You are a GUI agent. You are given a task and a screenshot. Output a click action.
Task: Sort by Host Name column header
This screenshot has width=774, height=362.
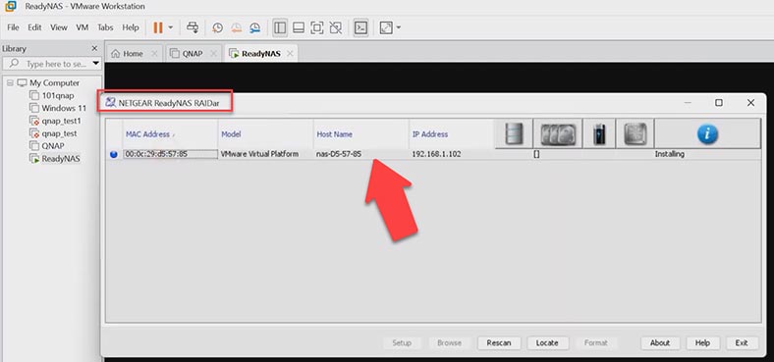click(x=361, y=134)
